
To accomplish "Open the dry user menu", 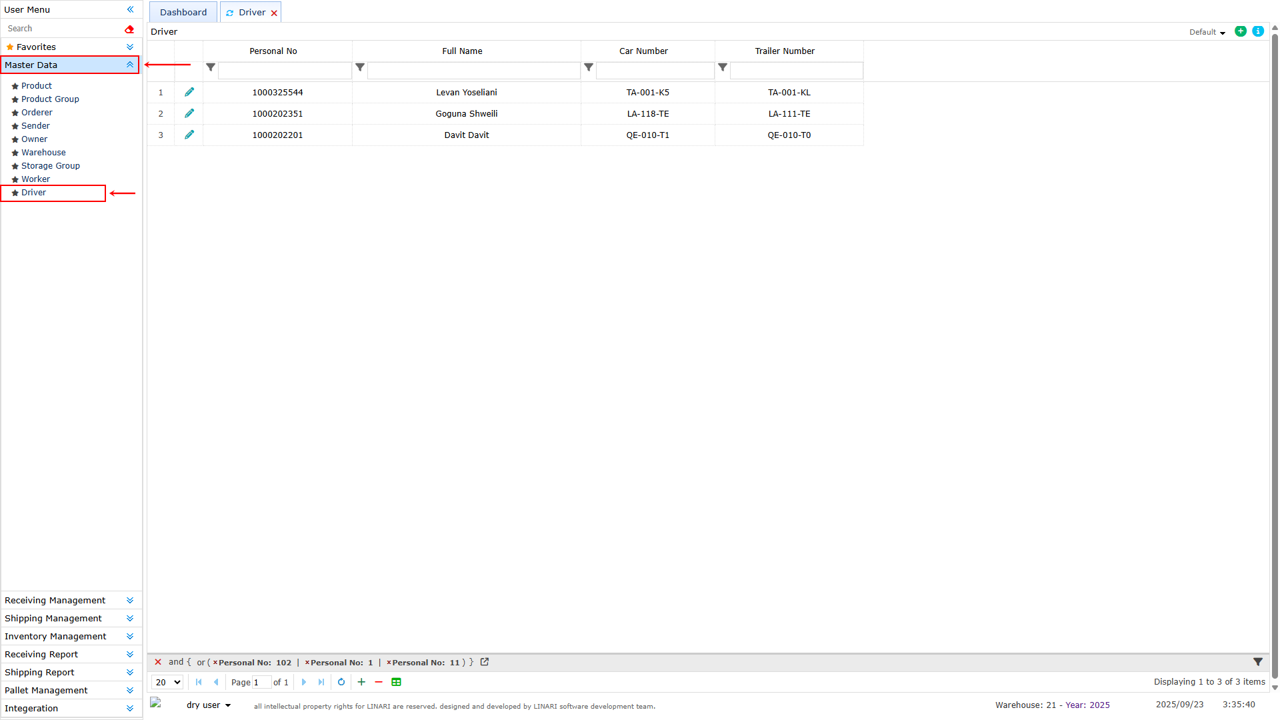I will point(208,705).
